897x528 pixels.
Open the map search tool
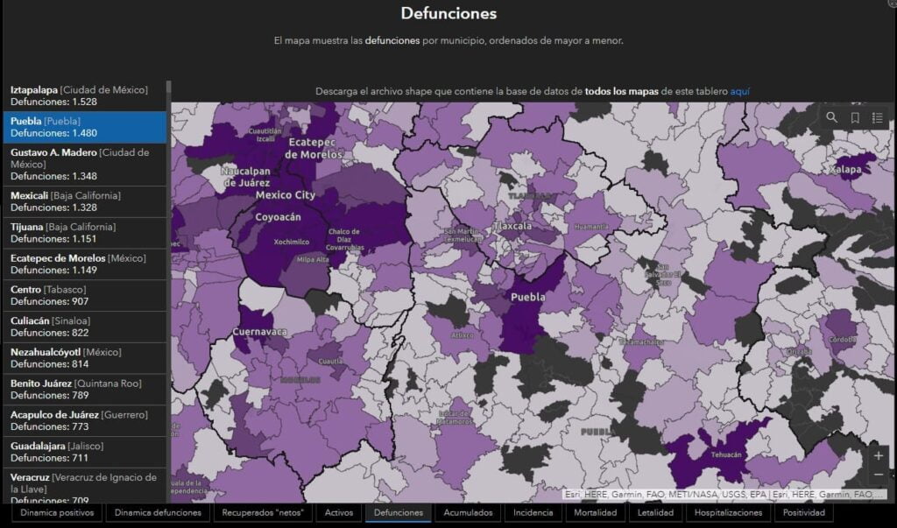coord(831,117)
